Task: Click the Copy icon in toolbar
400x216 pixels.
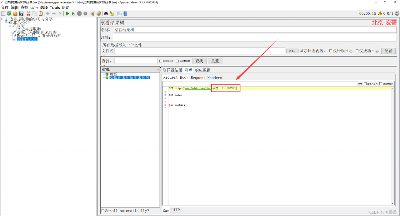Action: point(35,13)
